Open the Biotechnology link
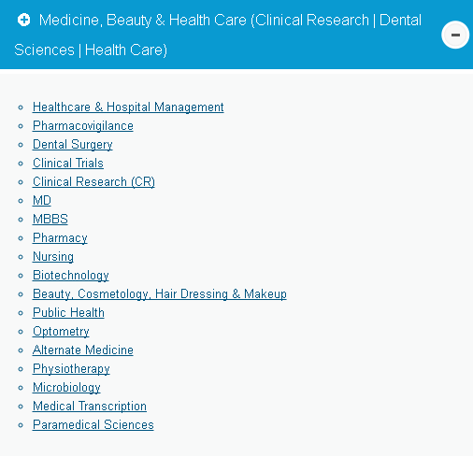 pyautogui.click(x=71, y=276)
